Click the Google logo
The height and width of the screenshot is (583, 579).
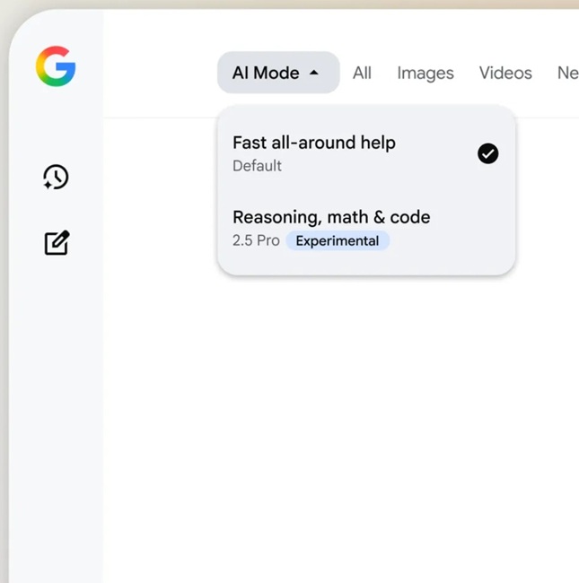point(56,67)
